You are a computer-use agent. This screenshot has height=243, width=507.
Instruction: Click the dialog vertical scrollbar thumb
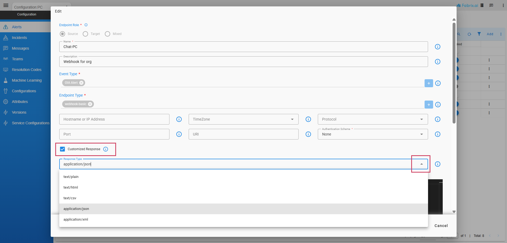[454, 73]
